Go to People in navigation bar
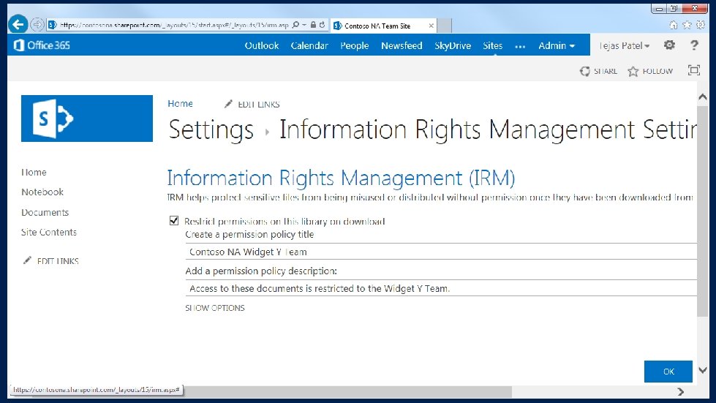This screenshot has height=403, width=716. click(x=355, y=45)
